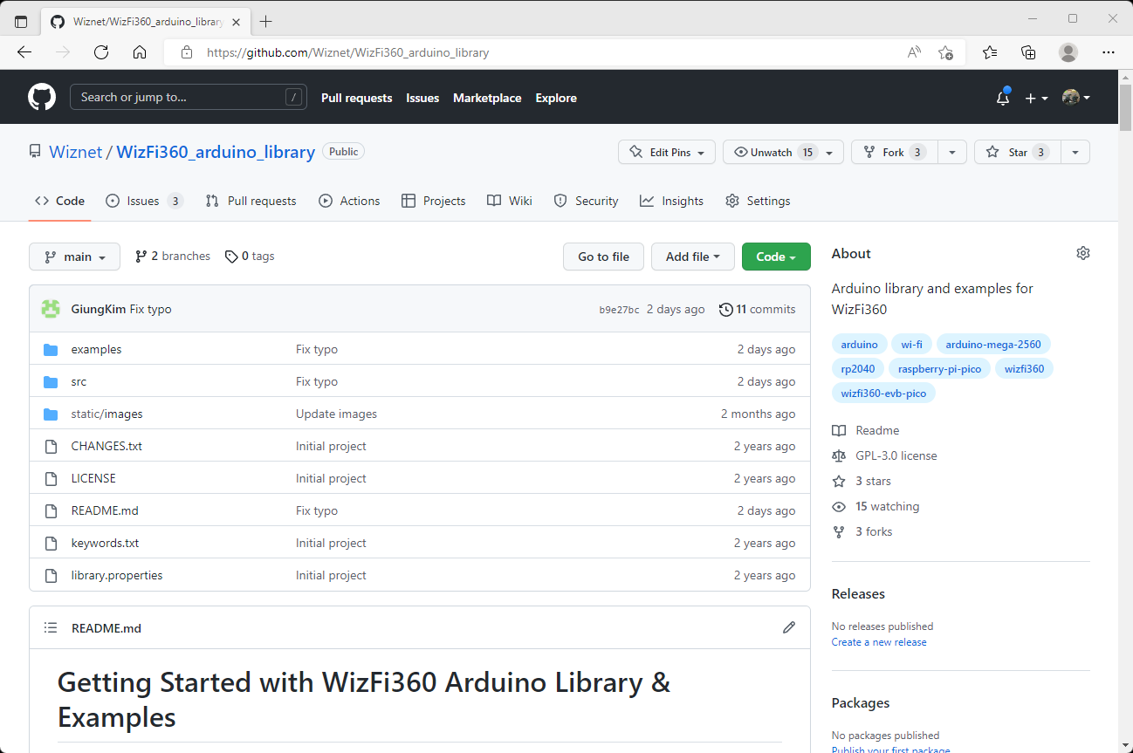Open the GitHub home logo

click(x=42, y=97)
